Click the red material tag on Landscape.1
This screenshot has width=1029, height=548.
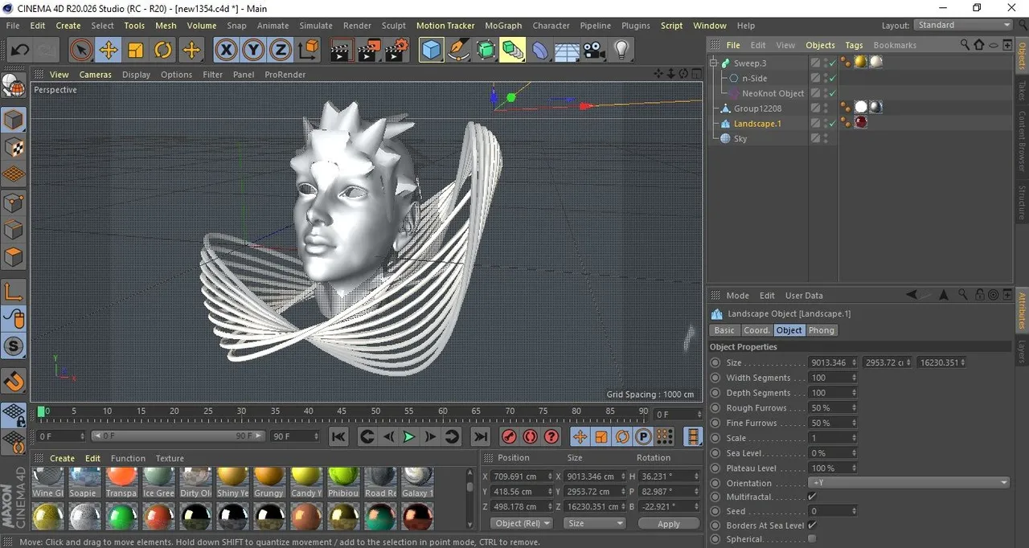[x=861, y=123]
